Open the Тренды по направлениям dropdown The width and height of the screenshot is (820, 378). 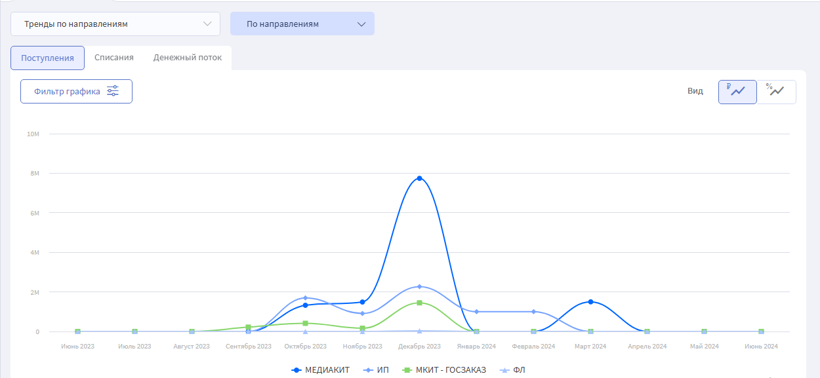pyautogui.click(x=115, y=24)
